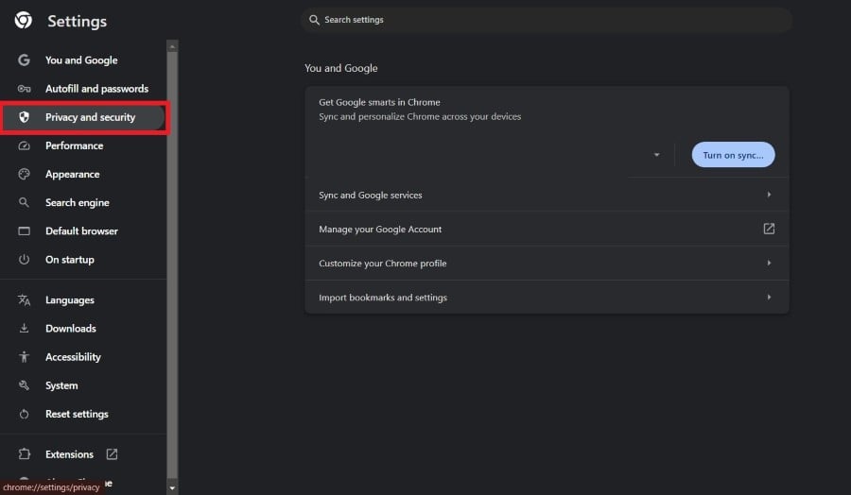Click the key icon for Autofill and passwords
The image size is (851, 495).
[24, 89]
